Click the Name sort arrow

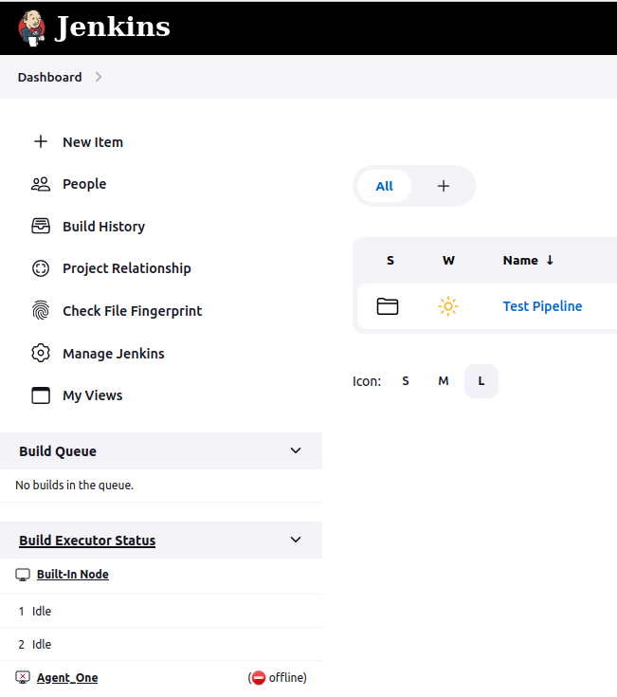[550, 260]
